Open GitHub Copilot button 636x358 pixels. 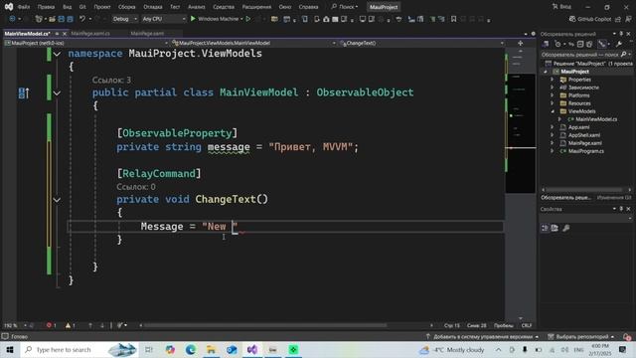click(x=590, y=19)
